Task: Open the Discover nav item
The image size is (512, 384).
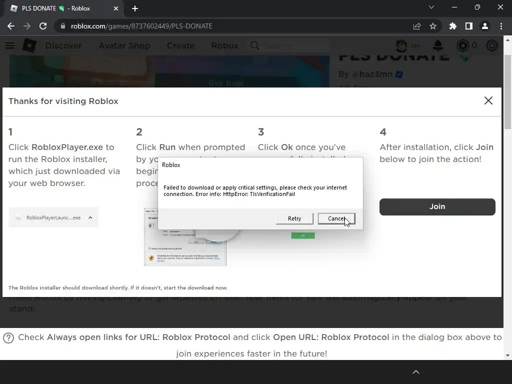Action: pyautogui.click(x=63, y=45)
